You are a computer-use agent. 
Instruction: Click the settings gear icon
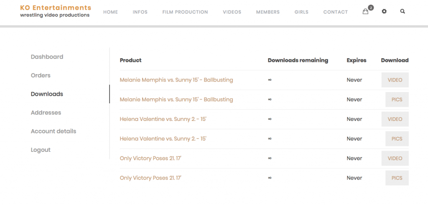384,11
